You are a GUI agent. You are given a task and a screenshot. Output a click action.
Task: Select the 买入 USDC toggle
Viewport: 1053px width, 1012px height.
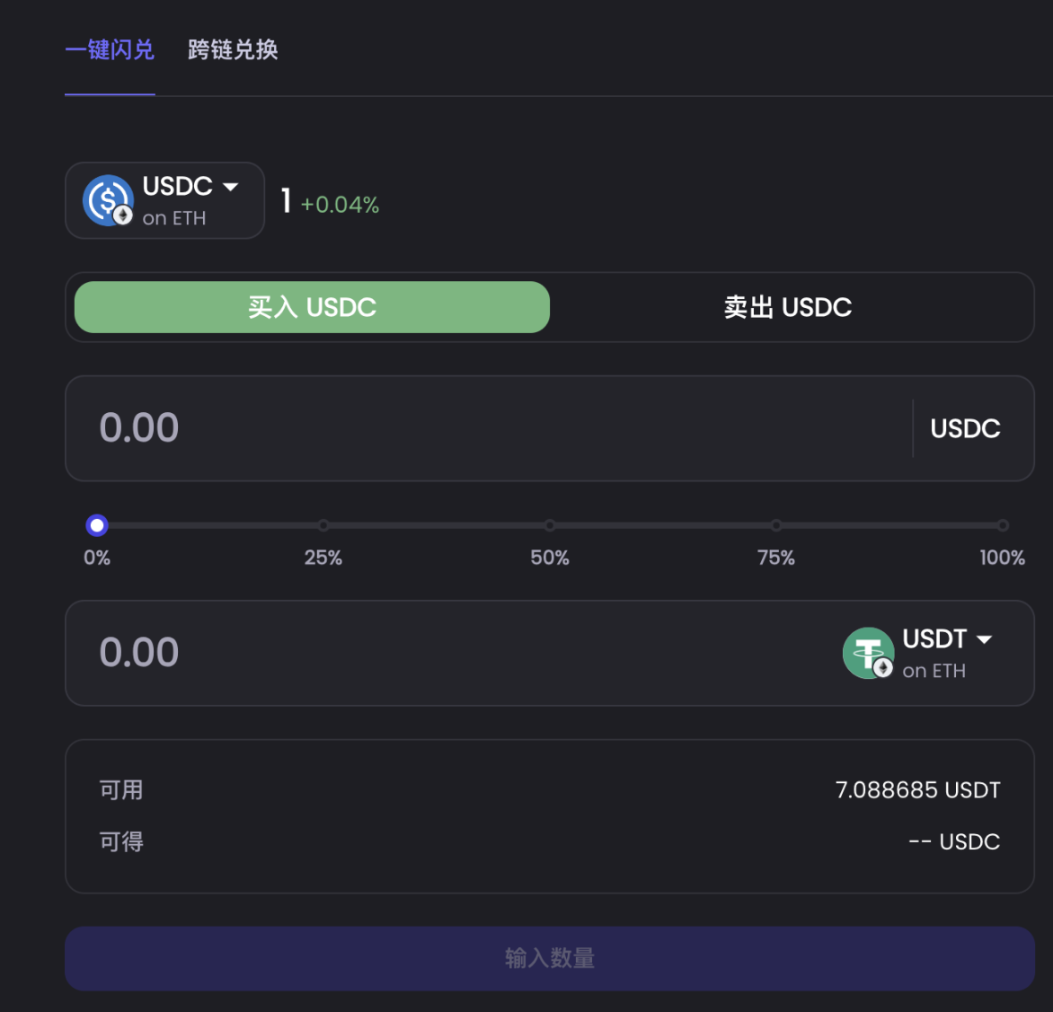tap(312, 307)
